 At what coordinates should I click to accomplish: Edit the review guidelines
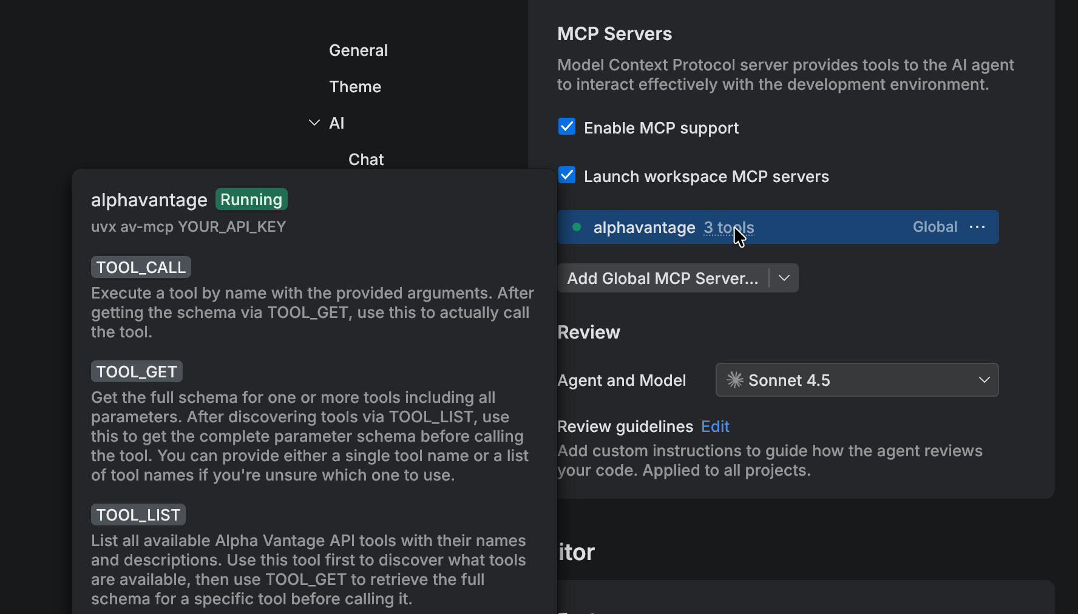pos(715,427)
